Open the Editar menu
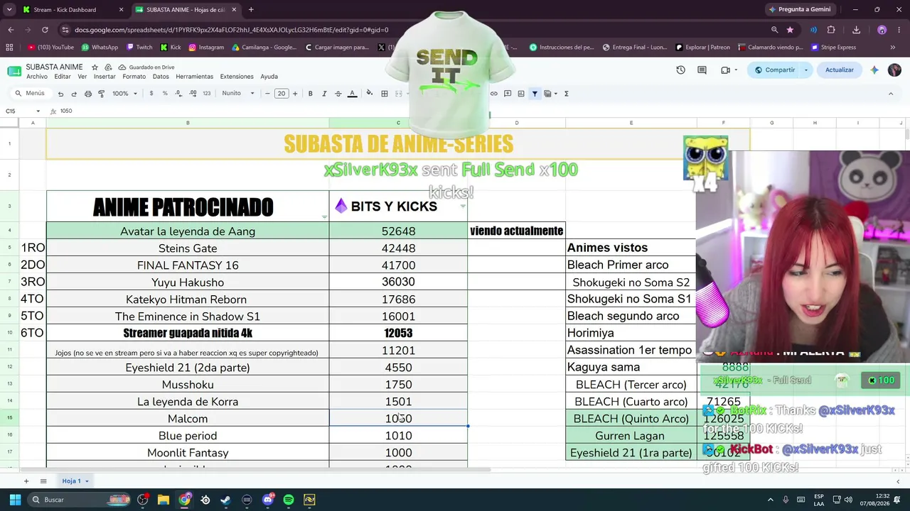Image resolution: width=910 pixels, height=511 pixels. click(x=63, y=77)
